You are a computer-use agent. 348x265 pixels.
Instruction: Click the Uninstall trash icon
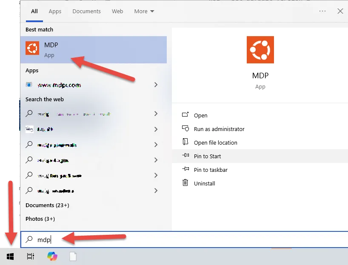click(x=185, y=182)
